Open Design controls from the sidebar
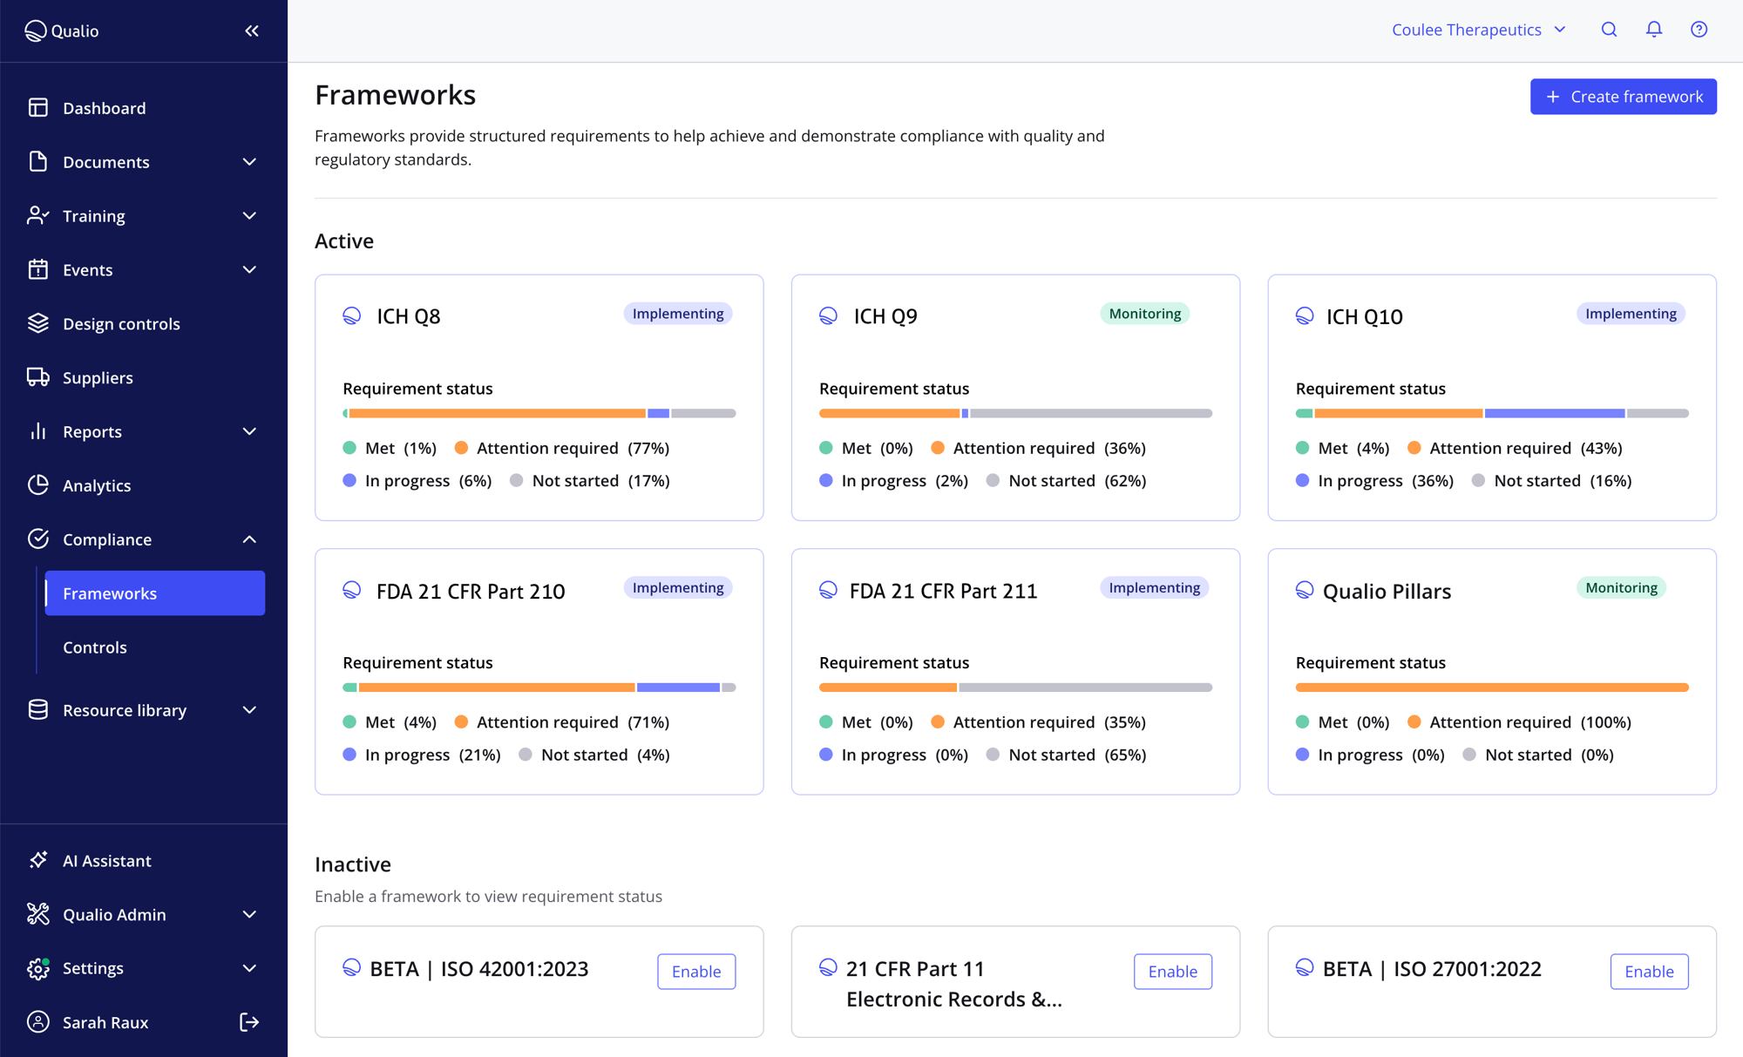This screenshot has height=1057, width=1743. pyautogui.click(x=121, y=323)
